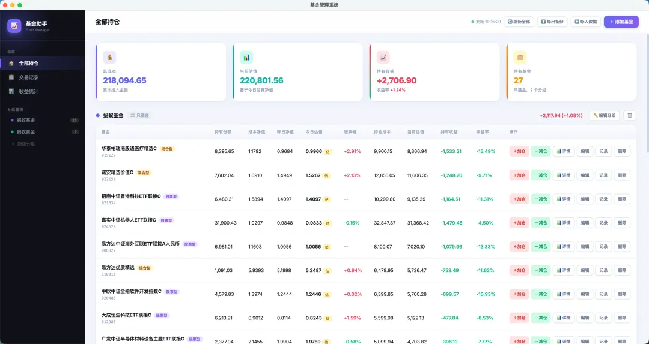Screen dimensions: 649x344
Task: Click 减仓 for 招商中证香港科技ETF联接C
Action: pyautogui.click(x=541, y=199)
